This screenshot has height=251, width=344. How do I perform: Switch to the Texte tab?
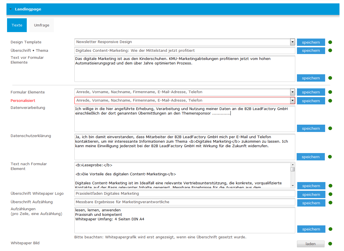[17, 25]
